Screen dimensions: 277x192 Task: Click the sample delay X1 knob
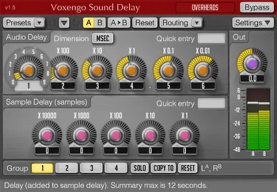(184, 136)
